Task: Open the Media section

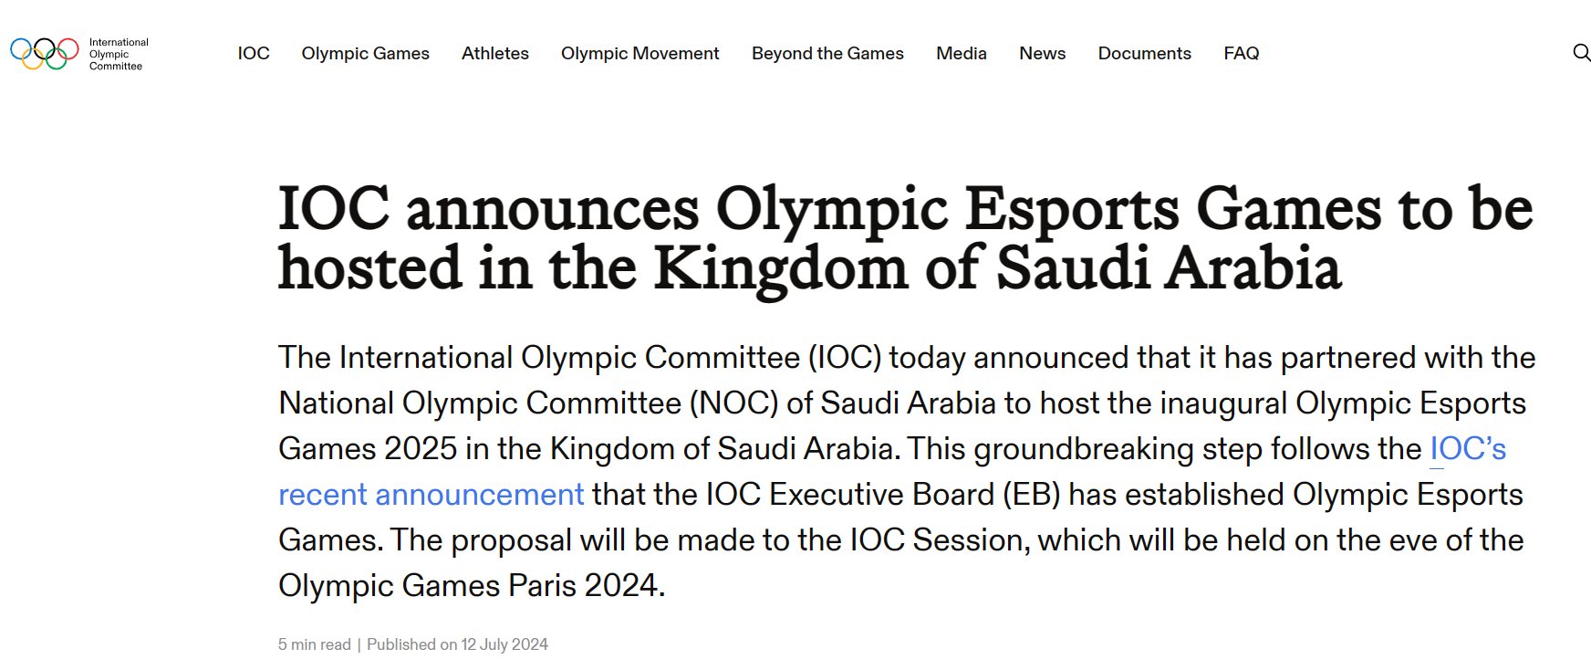Action: click(x=961, y=54)
